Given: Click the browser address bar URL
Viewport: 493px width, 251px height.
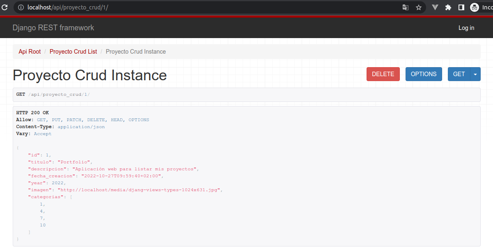Looking at the screenshot, I should point(164,7).
